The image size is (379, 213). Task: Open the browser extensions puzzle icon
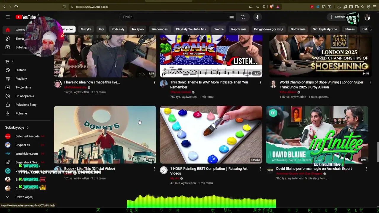[x=324, y=7]
